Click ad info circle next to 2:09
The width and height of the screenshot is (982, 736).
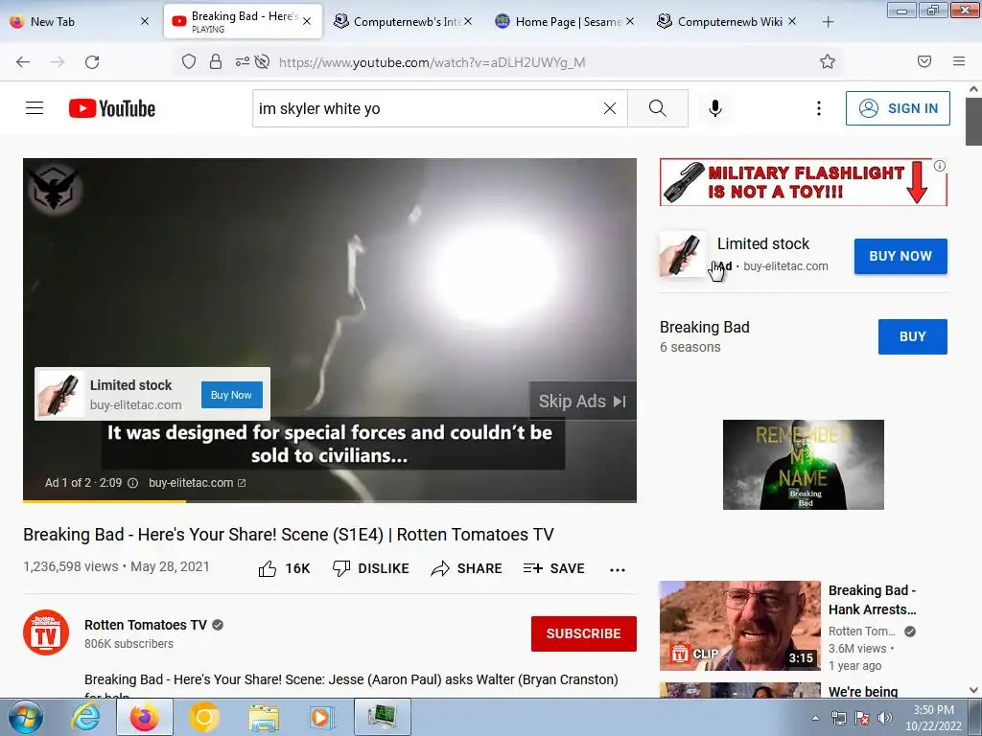coord(132,483)
